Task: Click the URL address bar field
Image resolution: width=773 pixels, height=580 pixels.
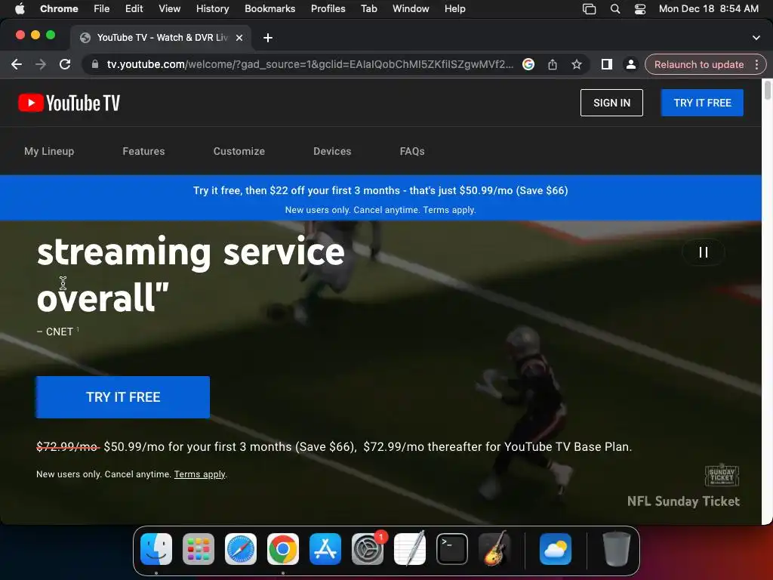Action: pyautogui.click(x=310, y=64)
